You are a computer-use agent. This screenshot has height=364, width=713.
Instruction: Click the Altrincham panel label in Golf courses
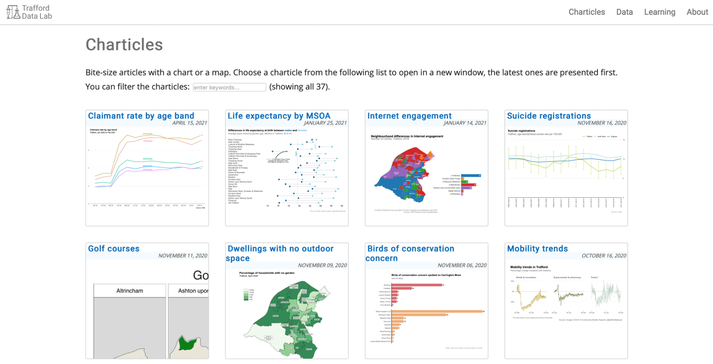(x=130, y=291)
